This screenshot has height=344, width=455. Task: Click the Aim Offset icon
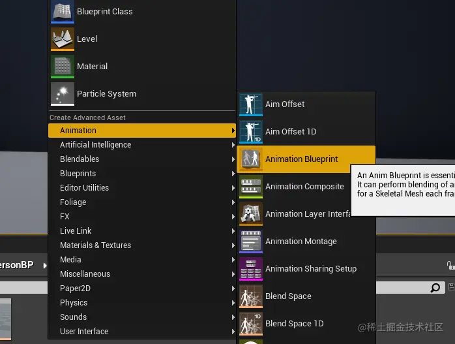coord(251,104)
